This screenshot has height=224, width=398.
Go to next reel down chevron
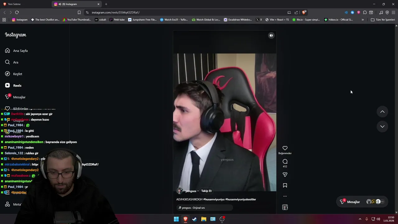pos(382,126)
